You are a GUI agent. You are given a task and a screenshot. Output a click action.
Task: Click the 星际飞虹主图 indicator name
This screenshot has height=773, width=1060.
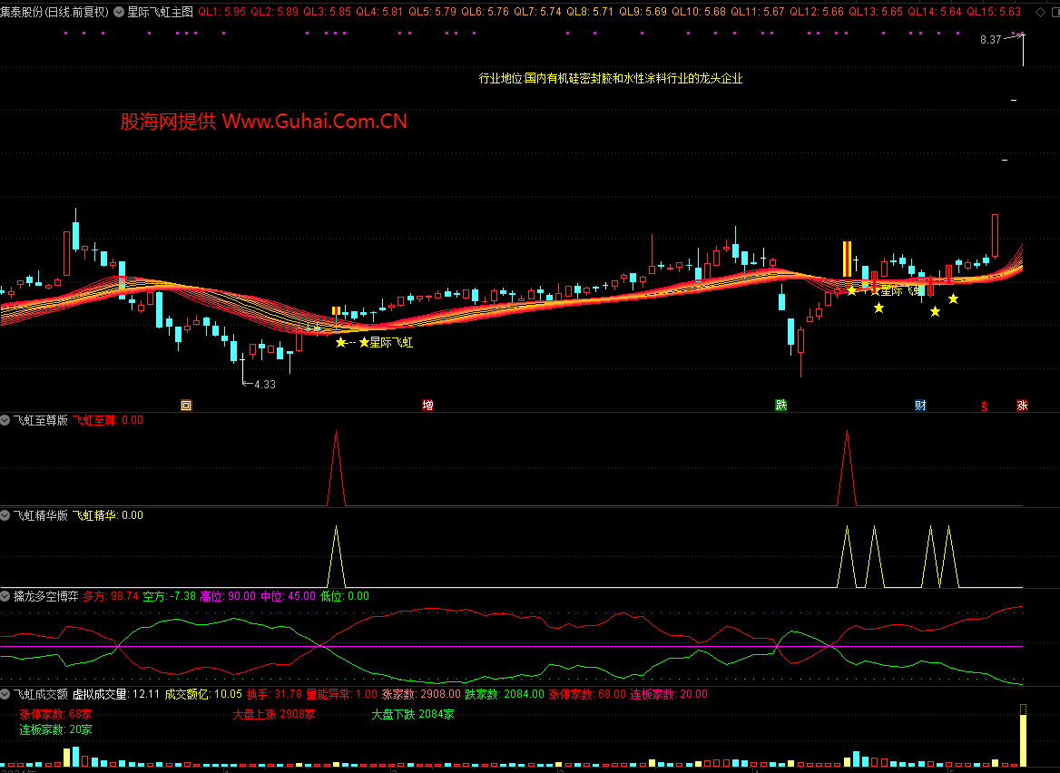[161, 12]
